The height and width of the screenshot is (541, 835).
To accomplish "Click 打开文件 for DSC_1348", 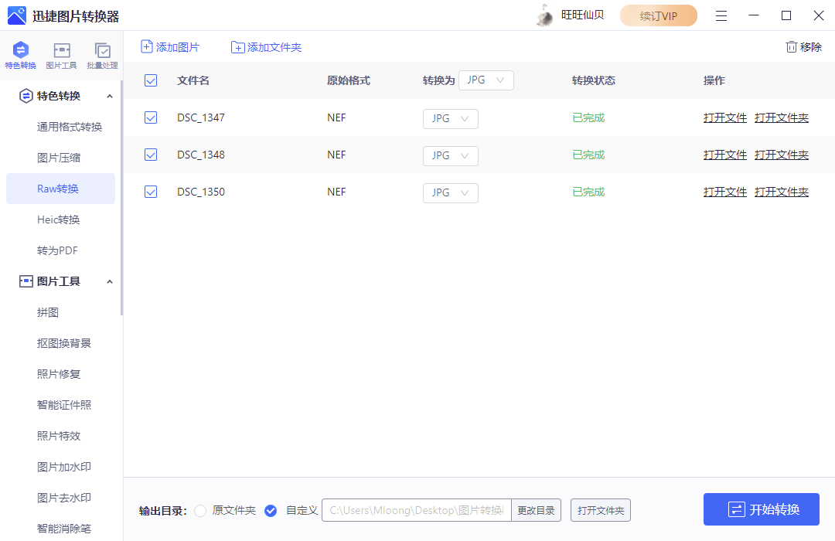I will [724, 155].
